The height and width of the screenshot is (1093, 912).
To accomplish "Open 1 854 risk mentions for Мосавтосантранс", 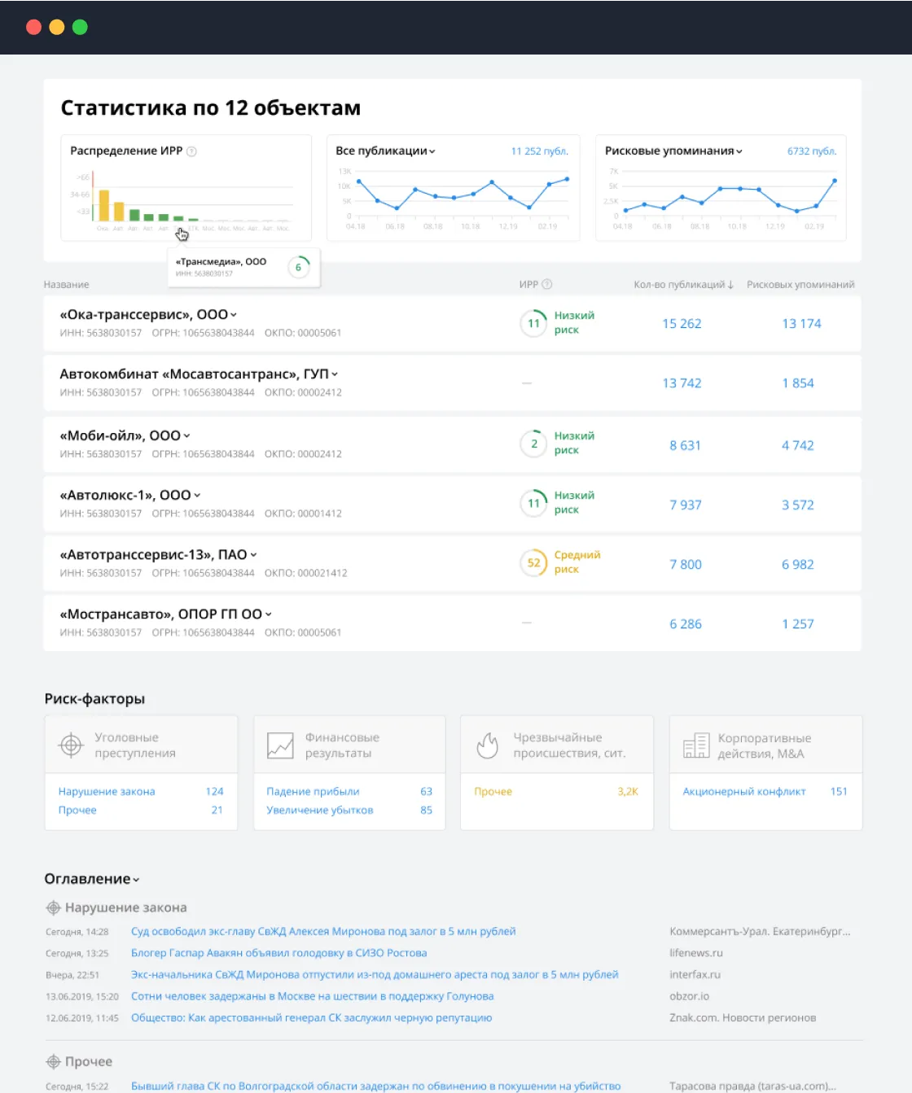I will pos(798,383).
